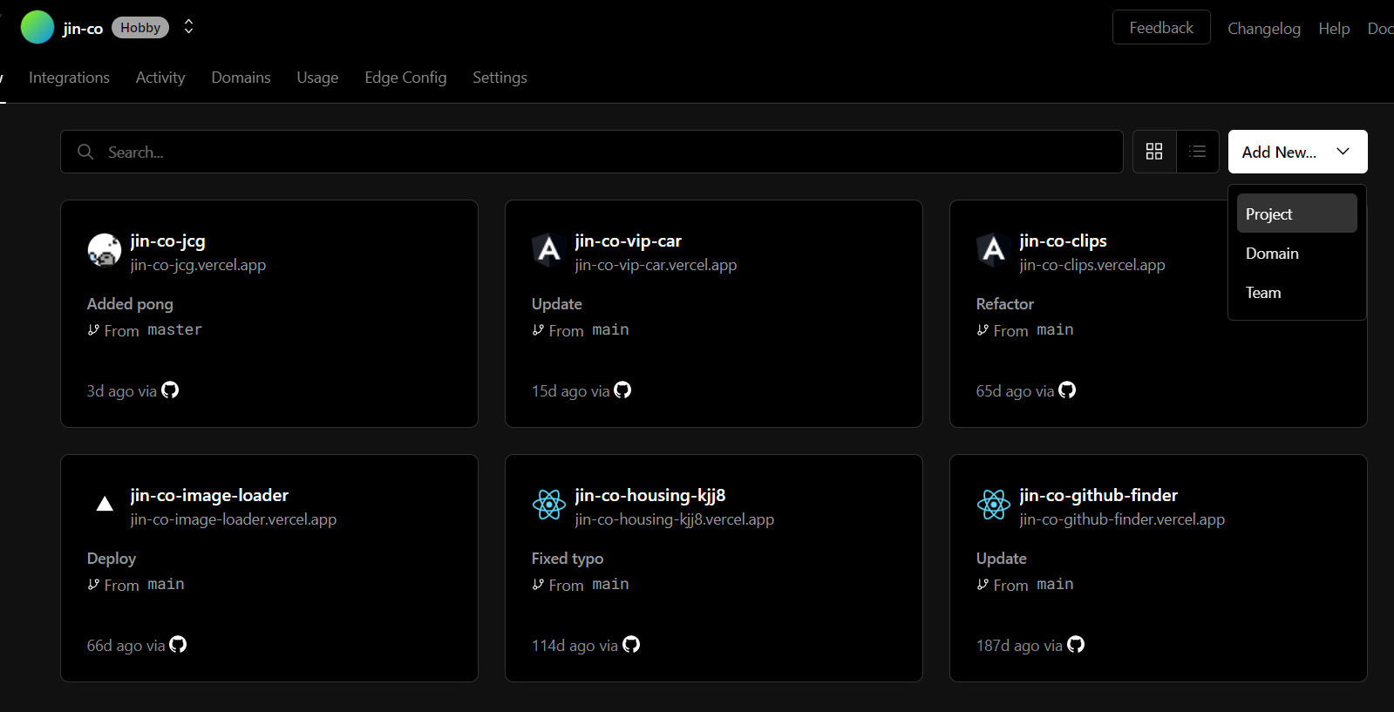The image size is (1394, 712).
Task: Click the jin-co team name in header
Action: click(83, 29)
